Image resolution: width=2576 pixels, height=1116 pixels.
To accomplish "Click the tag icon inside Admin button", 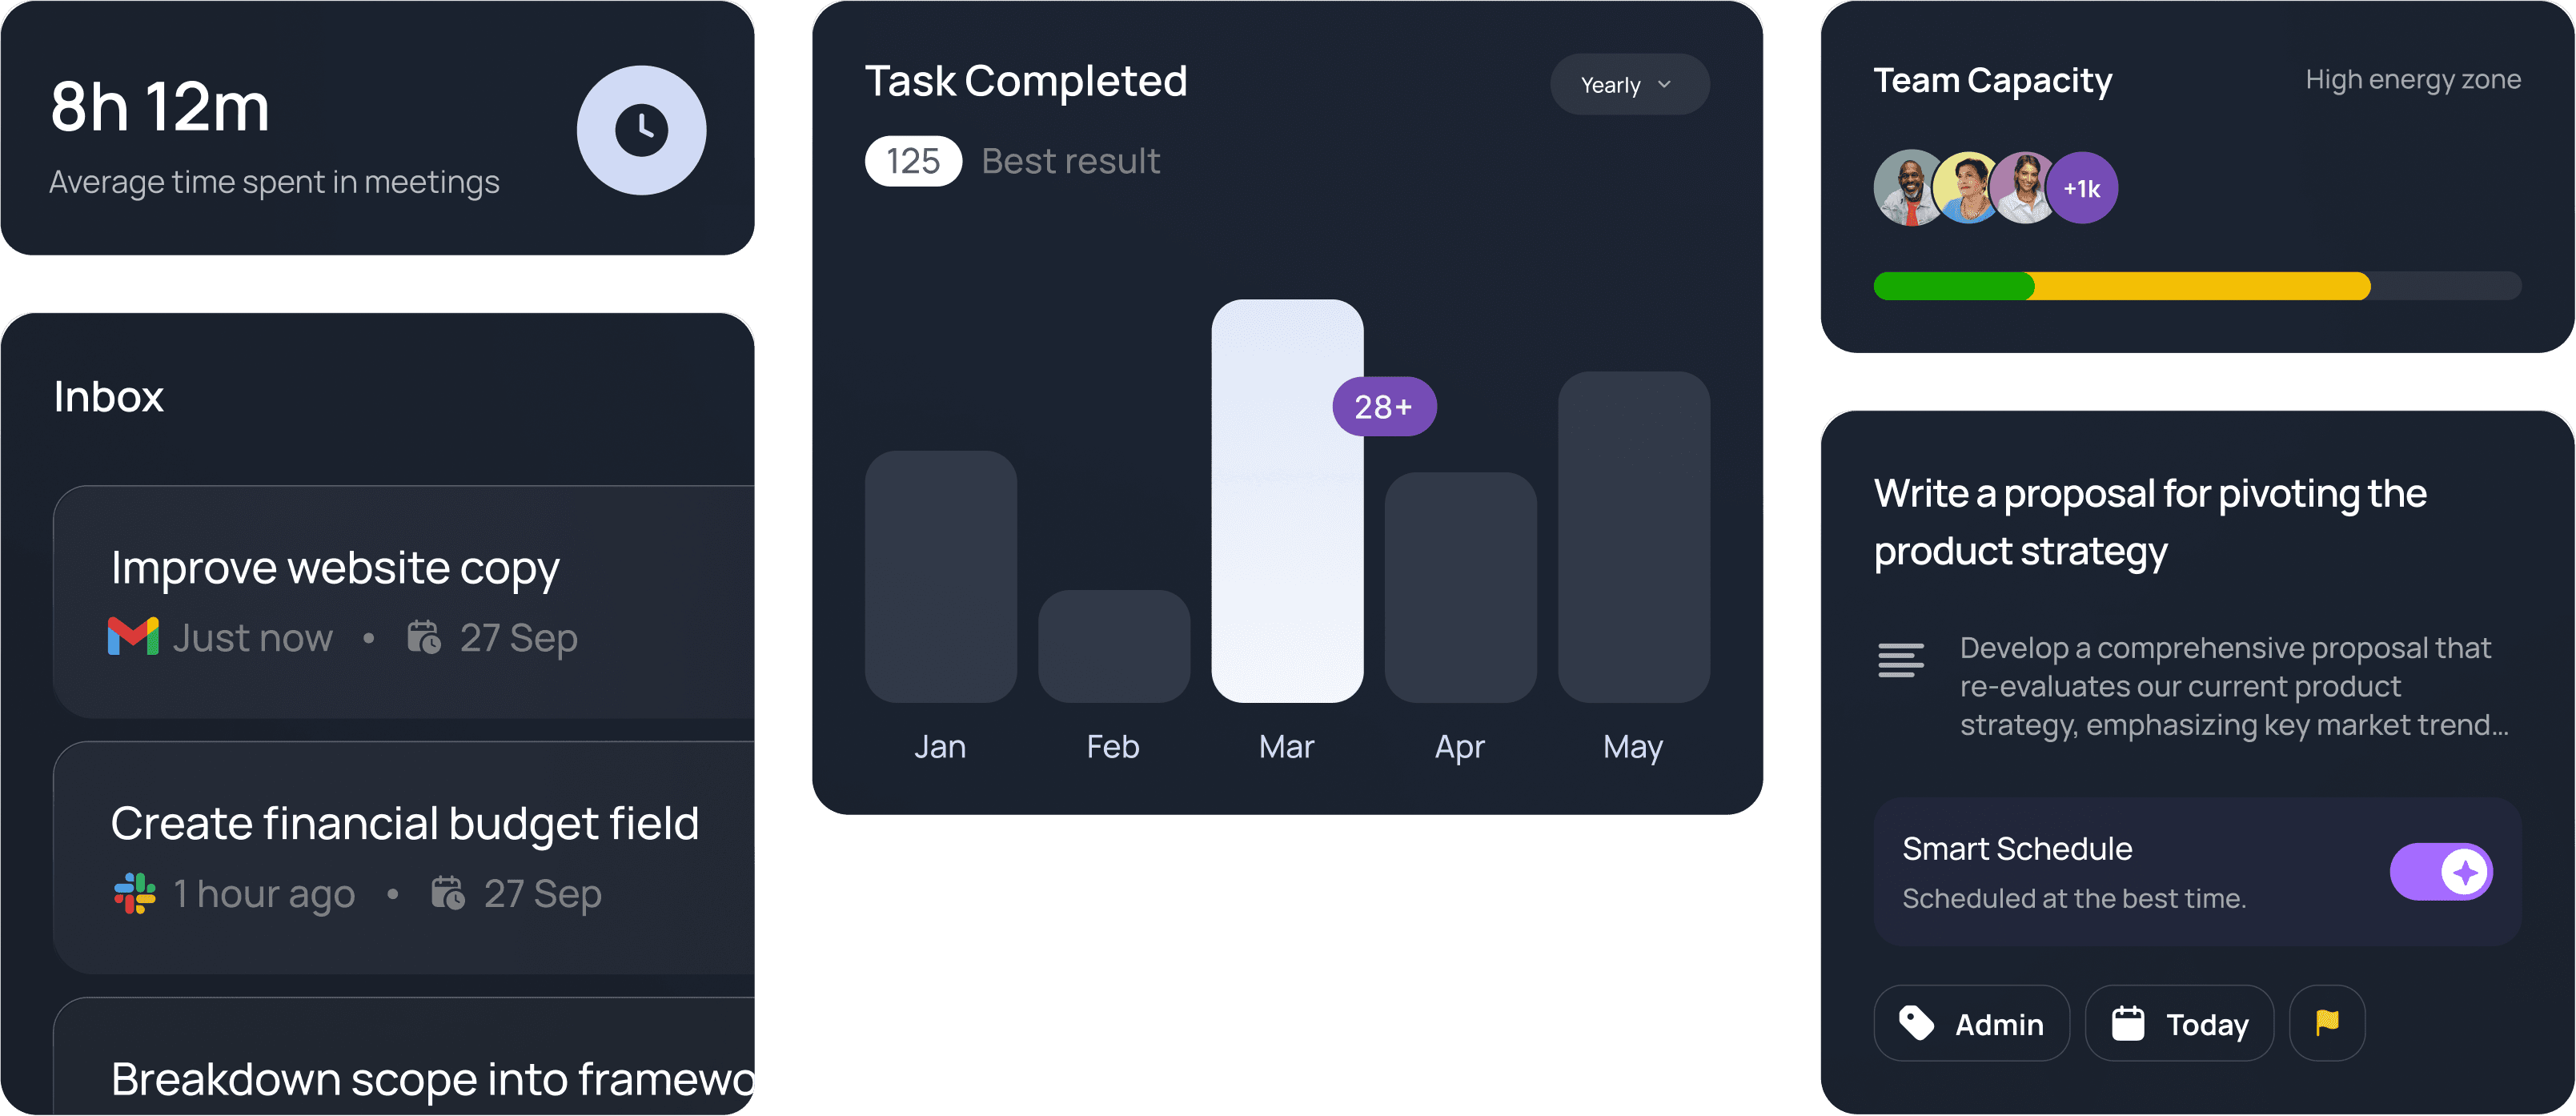I will 1918,1022.
